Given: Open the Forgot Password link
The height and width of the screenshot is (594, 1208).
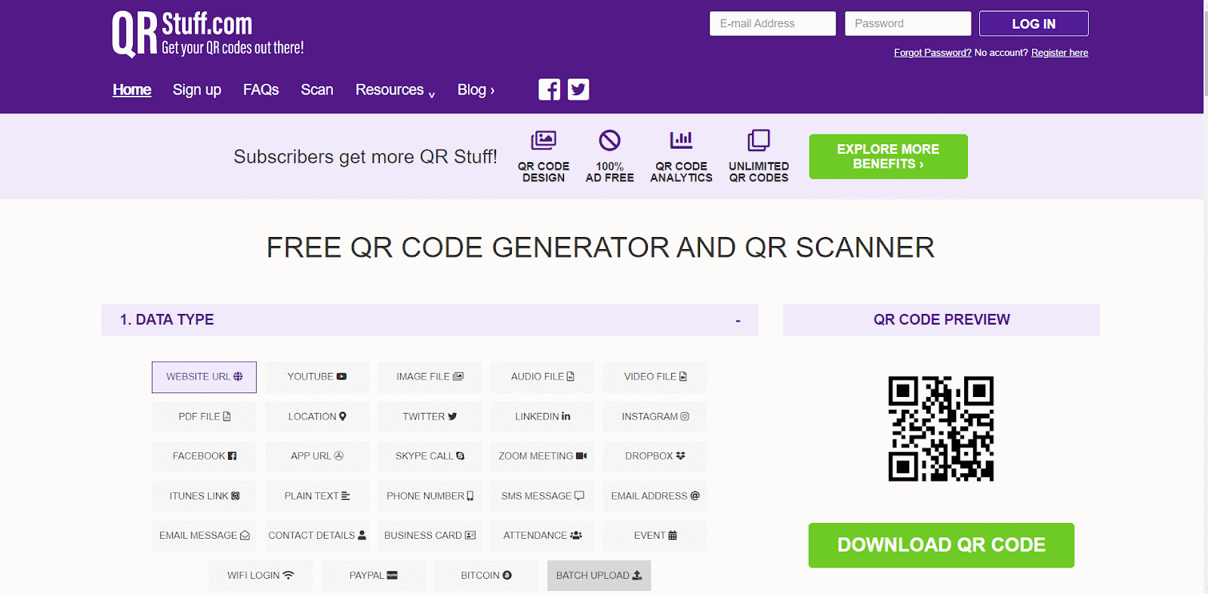Looking at the screenshot, I should [x=932, y=53].
